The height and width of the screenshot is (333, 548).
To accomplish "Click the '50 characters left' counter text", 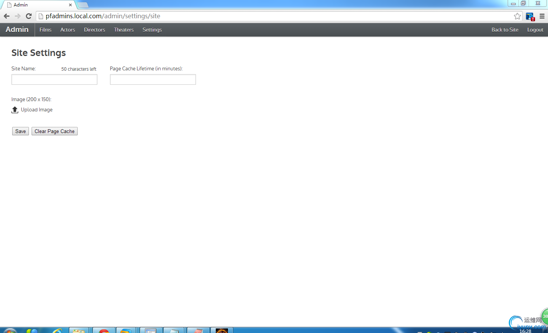I will tap(79, 69).
